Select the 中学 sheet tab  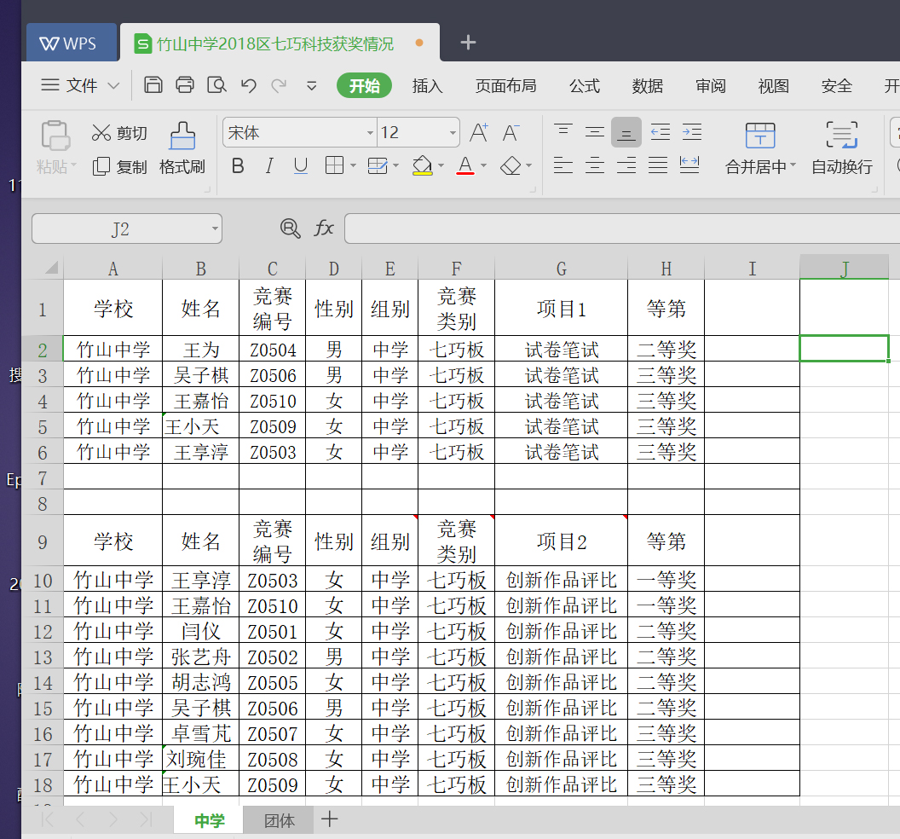click(x=209, y=820)
